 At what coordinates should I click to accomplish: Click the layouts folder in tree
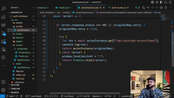click(x=22, y=38)
